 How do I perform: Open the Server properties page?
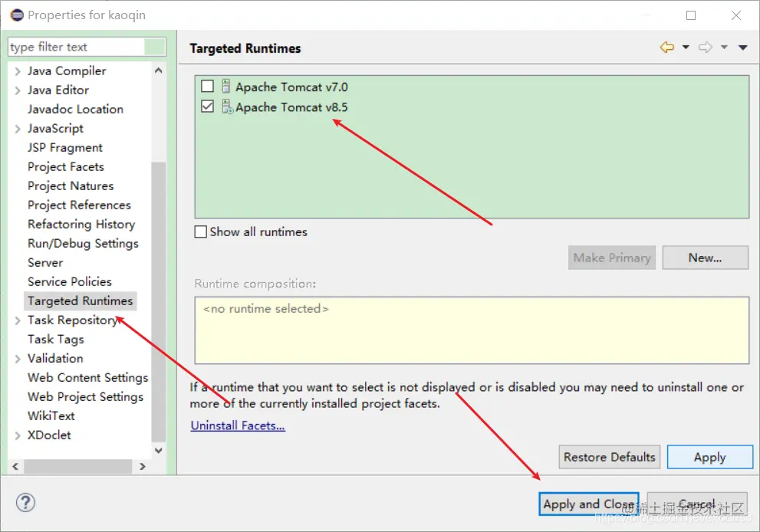pyautogui.click(x=45, y=263)
